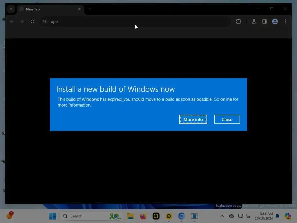Viewport: 297px width, 223px height.
Task: Dismiss the Windows expiry dialog with Close
Action: pos(227,119)
